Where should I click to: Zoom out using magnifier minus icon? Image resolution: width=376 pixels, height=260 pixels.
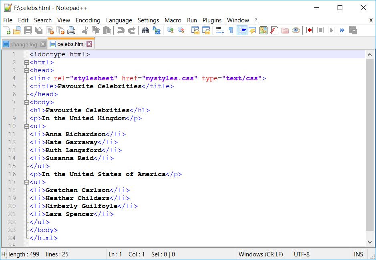pyautogui.click(x=181, y=31)
